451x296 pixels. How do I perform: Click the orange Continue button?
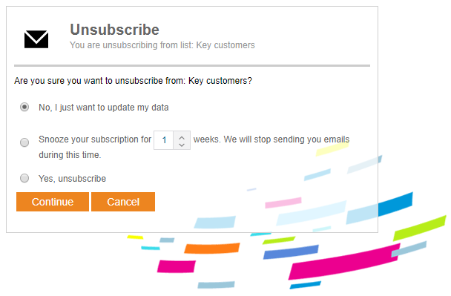click(x=53, y=202)
